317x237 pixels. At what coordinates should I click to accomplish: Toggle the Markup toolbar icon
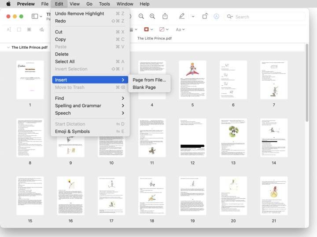click(x=216, y=16)
